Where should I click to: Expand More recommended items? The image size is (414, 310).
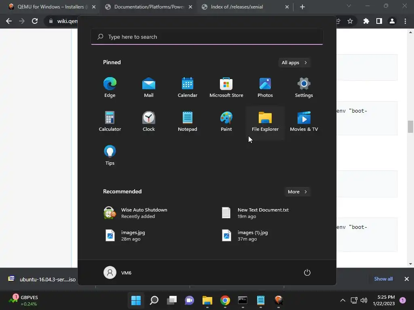click(x=297, y=192)
